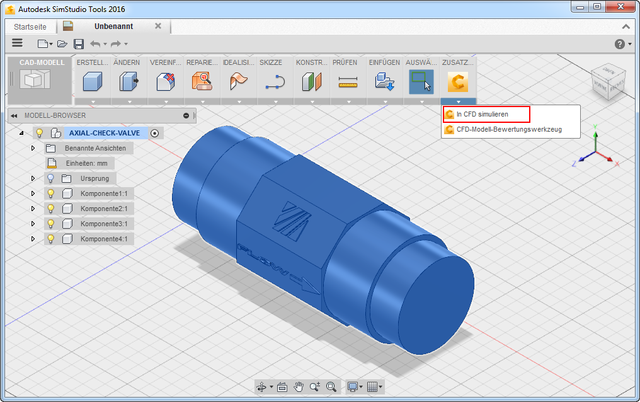Expand the Komponente3:1 node

[x=33, y=224]
